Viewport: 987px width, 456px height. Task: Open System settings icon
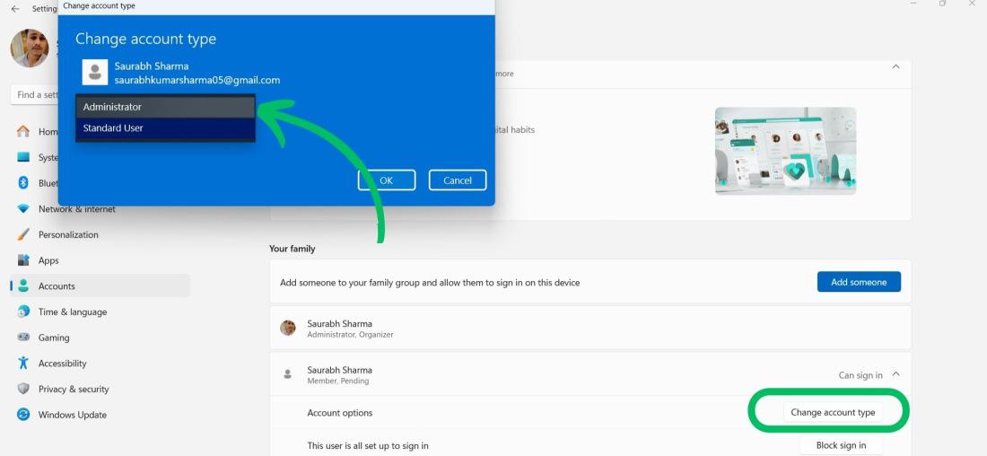pos(23,157)
